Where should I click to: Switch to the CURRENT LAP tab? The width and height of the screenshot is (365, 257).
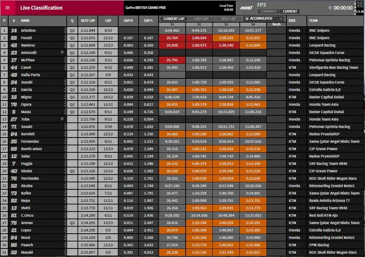(x=174, y=19)
